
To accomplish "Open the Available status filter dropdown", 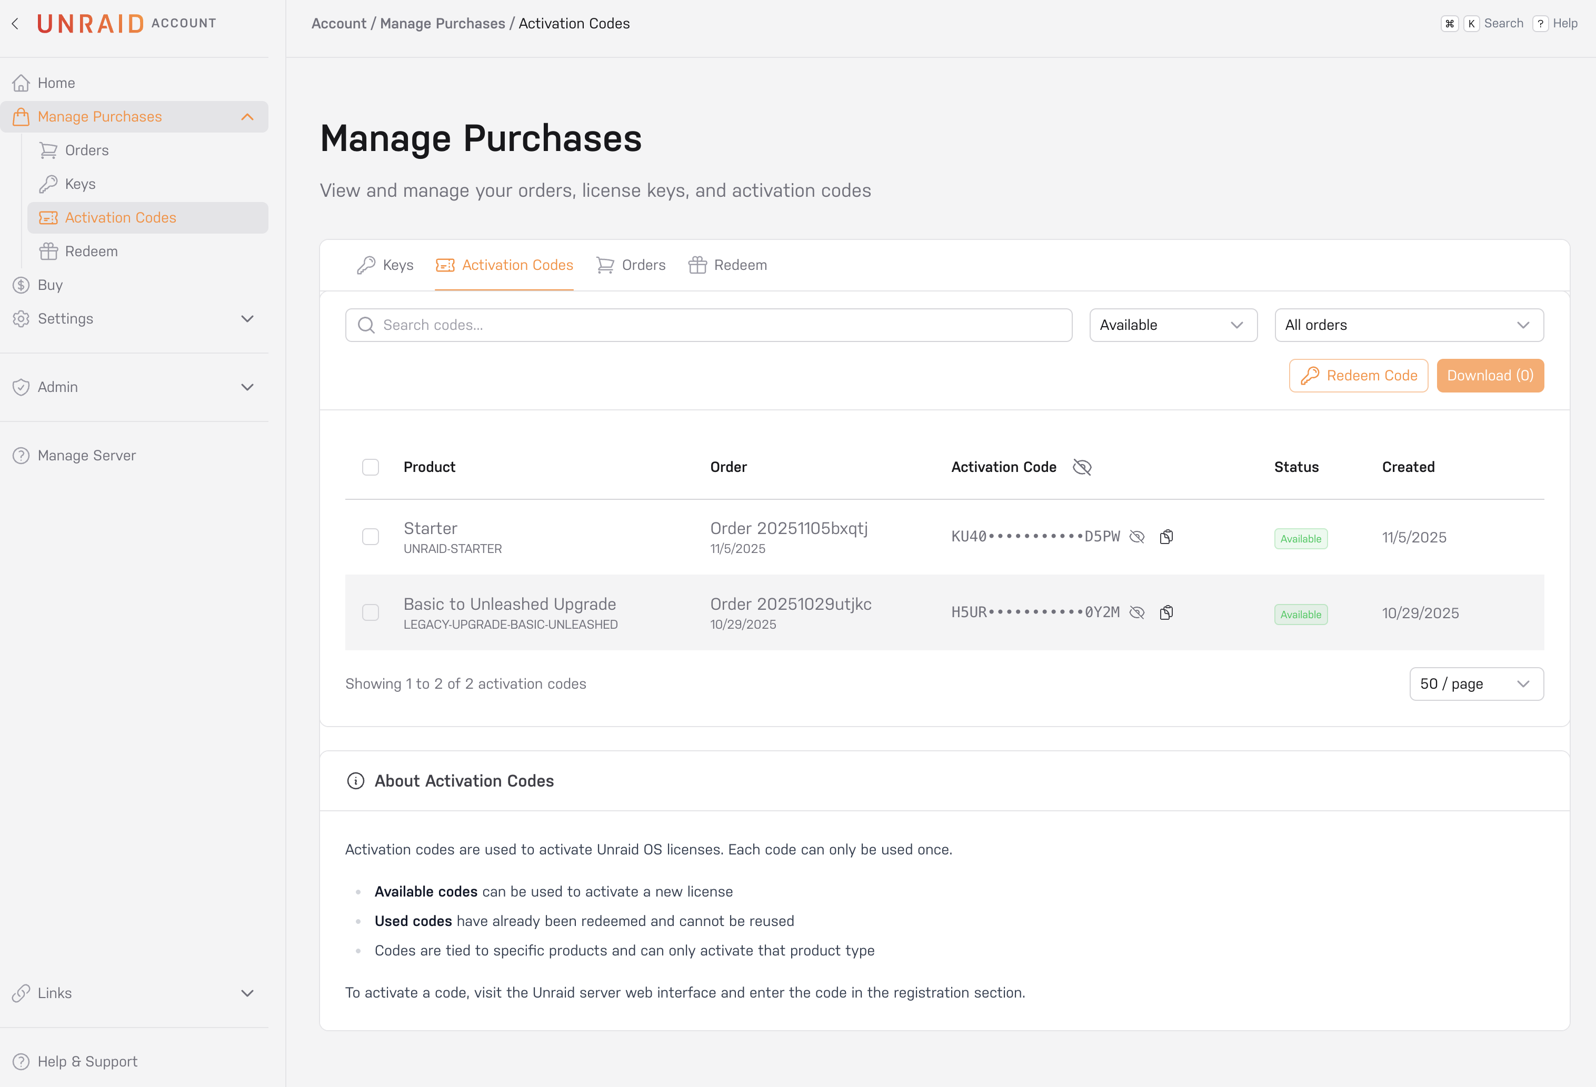I will point(1173,325).
